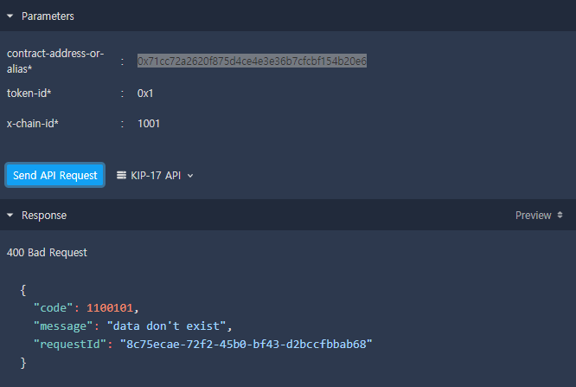Edit the x-chain-id value 1001

(x=149, y=124)
